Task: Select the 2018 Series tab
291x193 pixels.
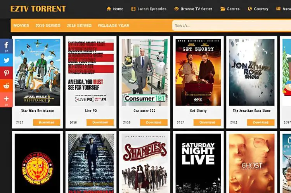Action: click(x=79, y=26)
